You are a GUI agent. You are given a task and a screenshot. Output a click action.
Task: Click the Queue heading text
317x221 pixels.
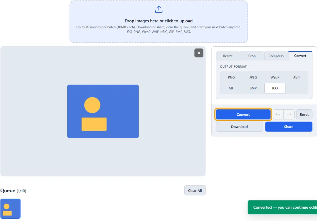pos(8,191)
